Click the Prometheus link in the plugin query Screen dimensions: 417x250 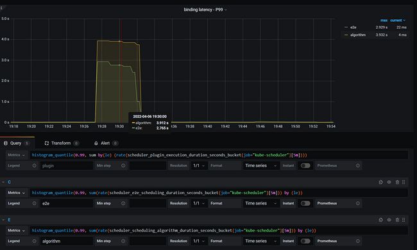pyautogui.click(x=327, y=165)
